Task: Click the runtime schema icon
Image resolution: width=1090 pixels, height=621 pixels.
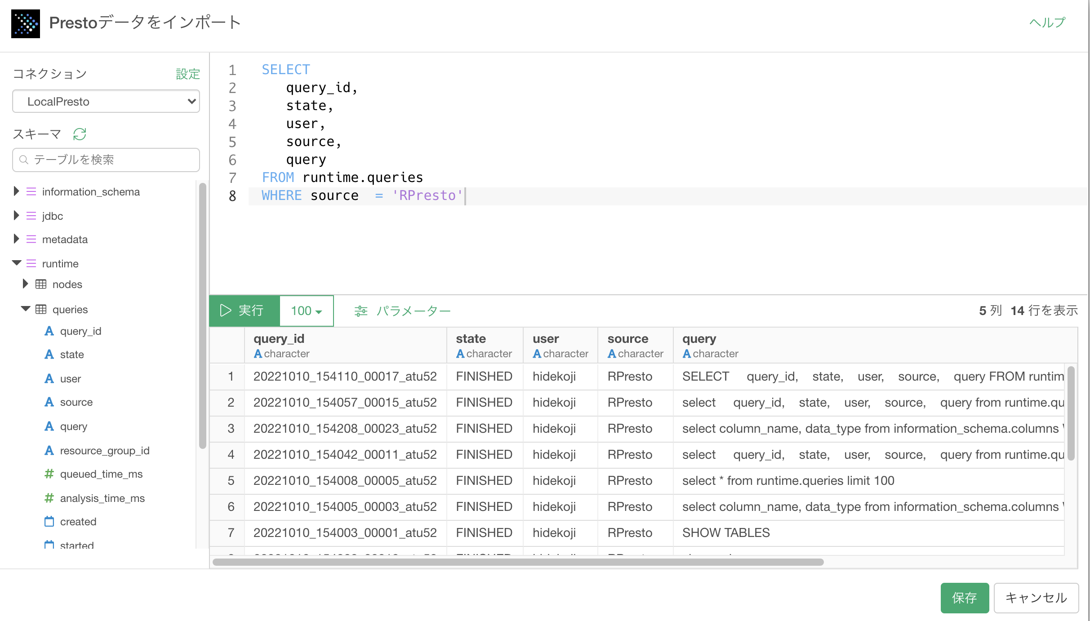Action: point(31,264)
